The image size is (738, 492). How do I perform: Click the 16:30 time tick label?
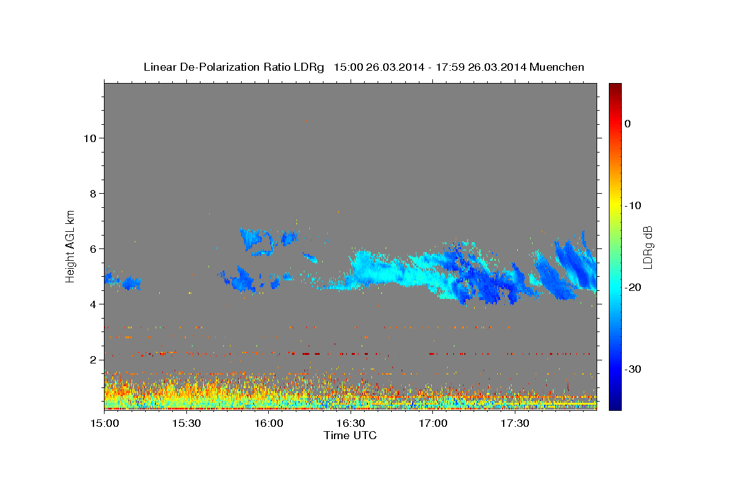tap(351, 424)
